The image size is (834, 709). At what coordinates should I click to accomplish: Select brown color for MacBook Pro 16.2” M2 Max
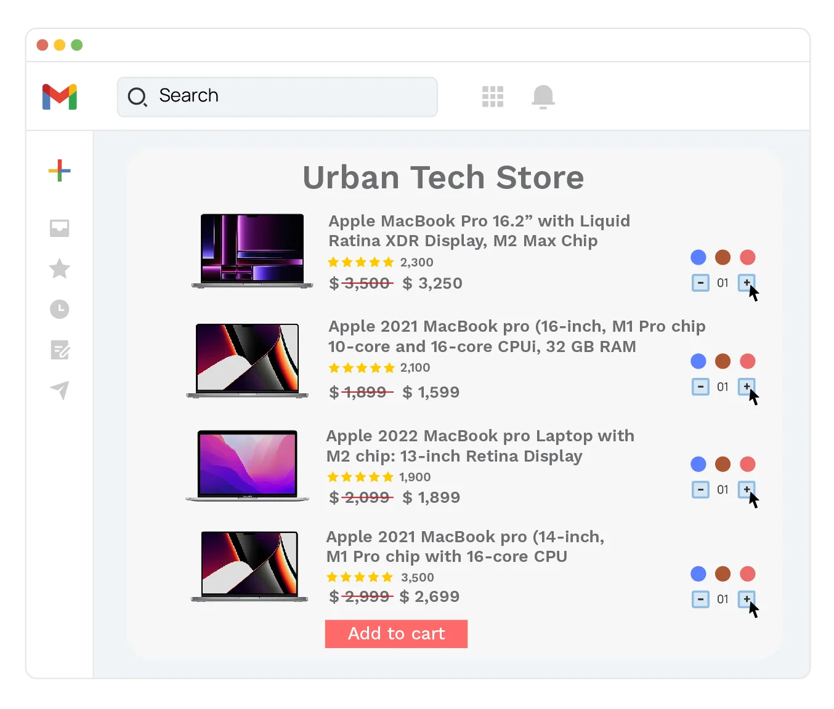[723, 257]
